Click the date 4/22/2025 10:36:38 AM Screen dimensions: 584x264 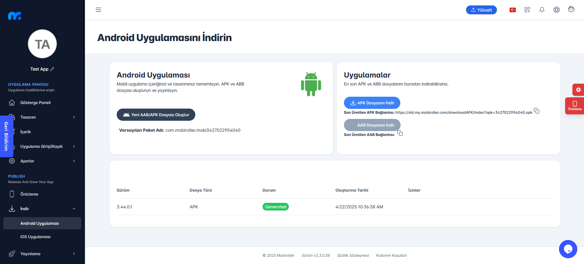pos(359,207)
